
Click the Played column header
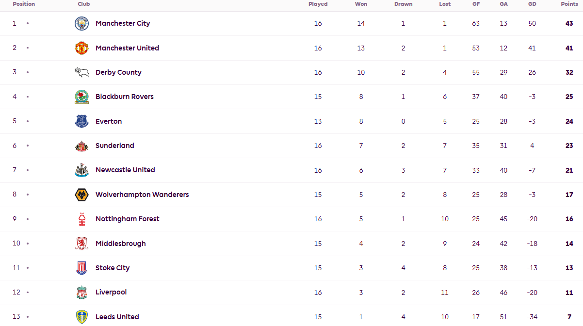[318, 4]
